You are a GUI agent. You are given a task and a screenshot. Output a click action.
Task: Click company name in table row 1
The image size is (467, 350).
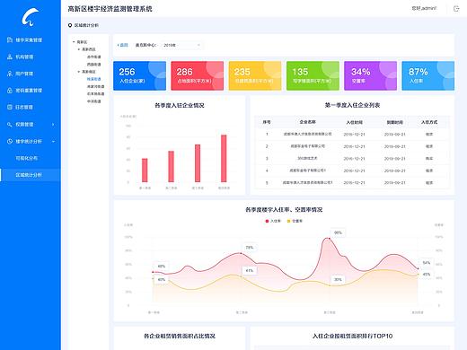(x=308, y=134)
